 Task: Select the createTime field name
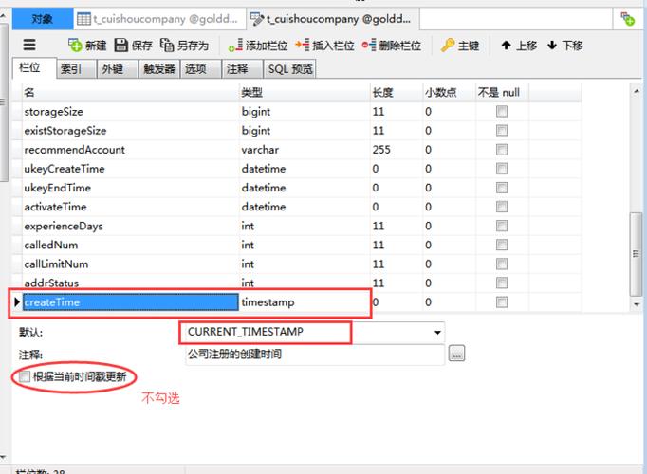point(130,302)
